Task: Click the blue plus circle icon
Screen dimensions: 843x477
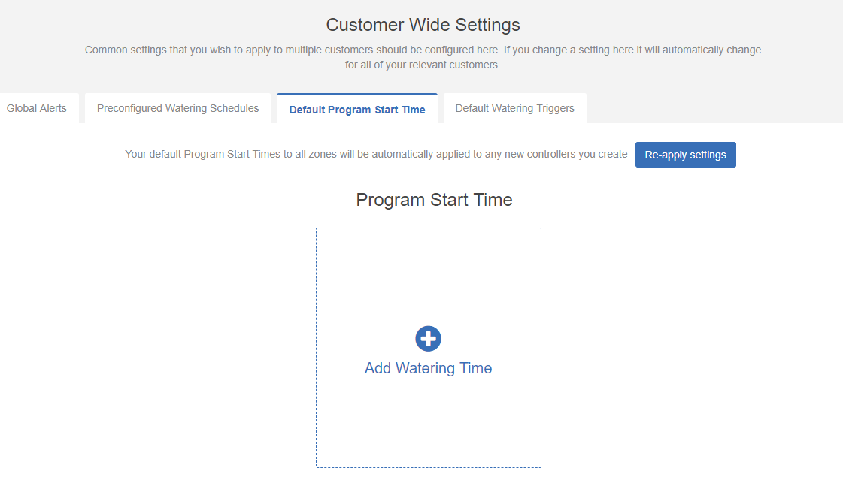Action: (428, 339)
